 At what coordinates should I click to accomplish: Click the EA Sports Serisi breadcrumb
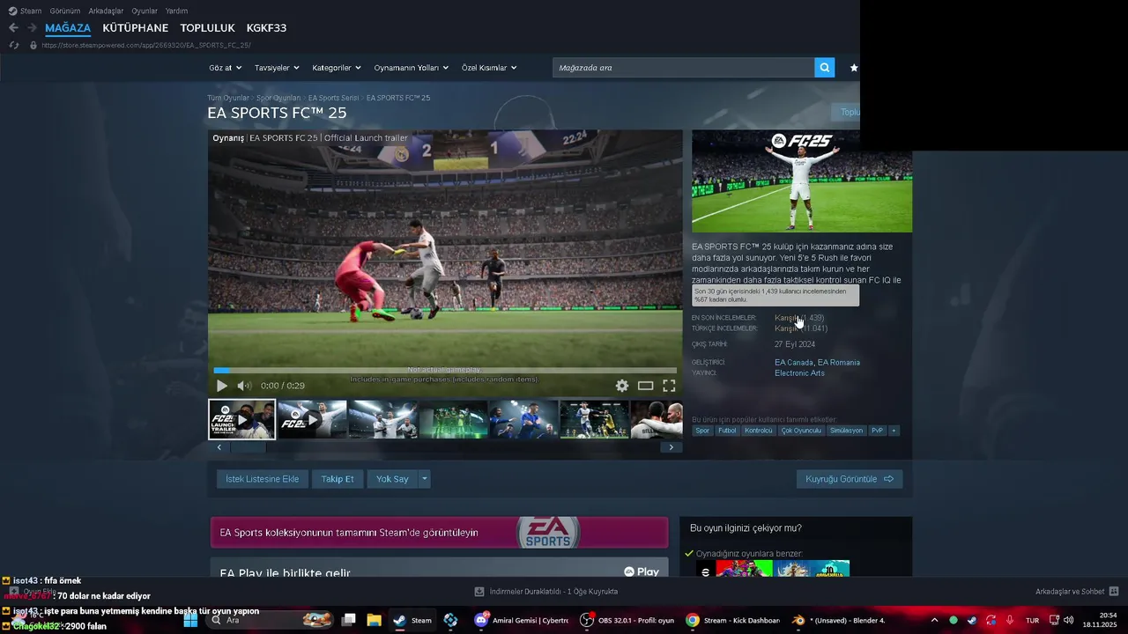pyautogui.click(x=333, y=98)
